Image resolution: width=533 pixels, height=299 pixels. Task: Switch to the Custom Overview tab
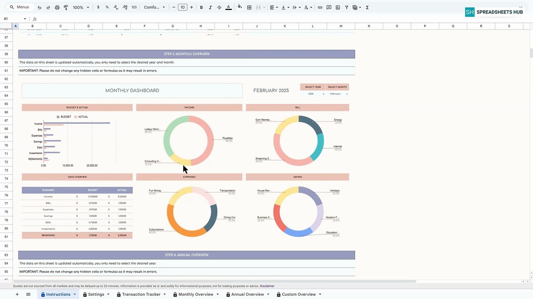point(299,294)
